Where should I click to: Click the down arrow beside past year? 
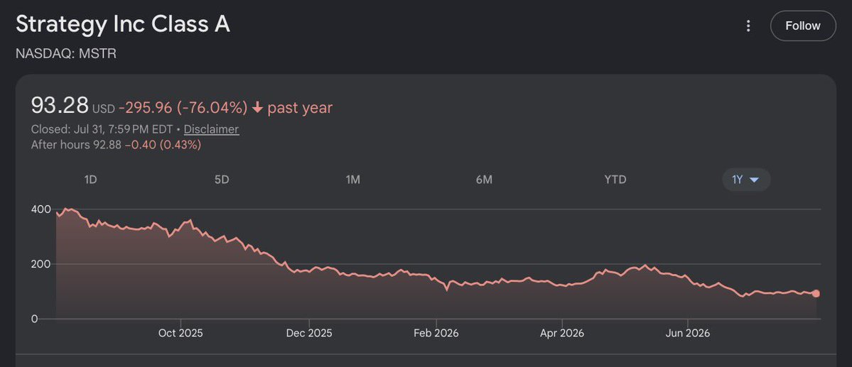tap(257, 108)
